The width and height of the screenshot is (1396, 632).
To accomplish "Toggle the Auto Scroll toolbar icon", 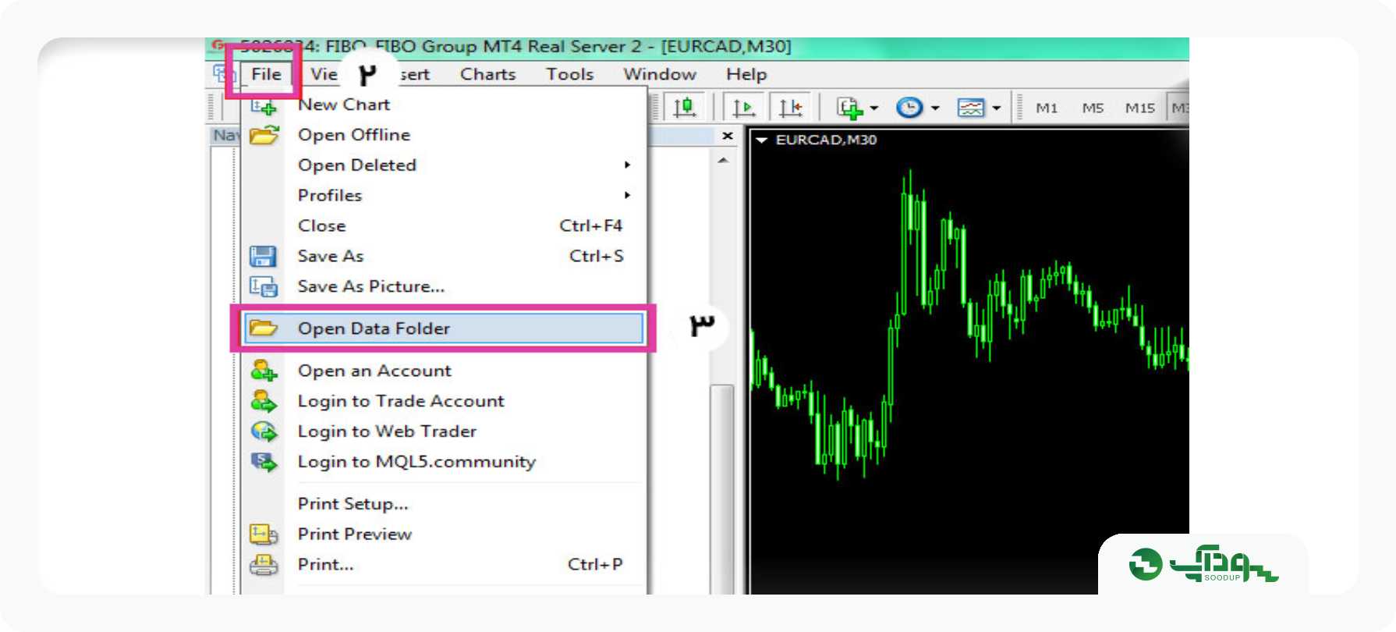I will click(x=742, y=107).
